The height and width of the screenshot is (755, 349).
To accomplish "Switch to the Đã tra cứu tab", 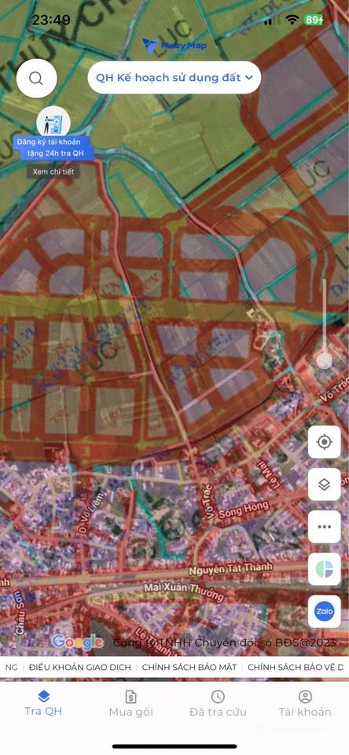I will pos(218,703).
